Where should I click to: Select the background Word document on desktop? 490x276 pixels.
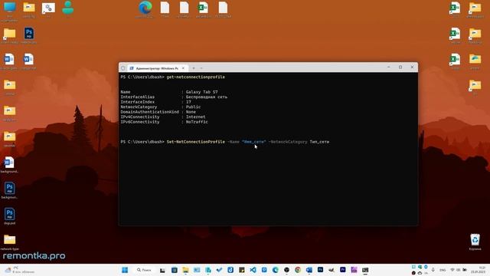[x=9, y=165]
